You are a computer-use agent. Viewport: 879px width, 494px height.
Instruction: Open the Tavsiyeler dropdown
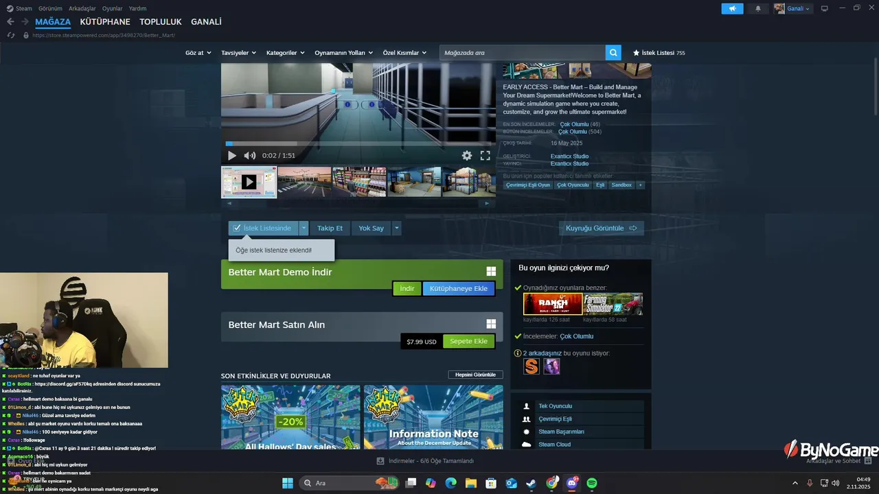[x=238, y=53]
